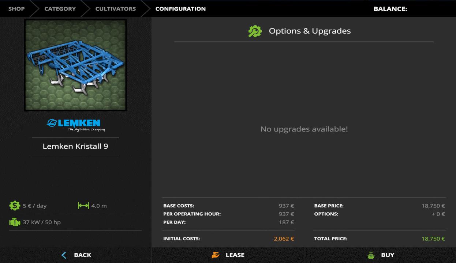Click the Lemken Kristall 9 name label

click(x=75, y=146)
